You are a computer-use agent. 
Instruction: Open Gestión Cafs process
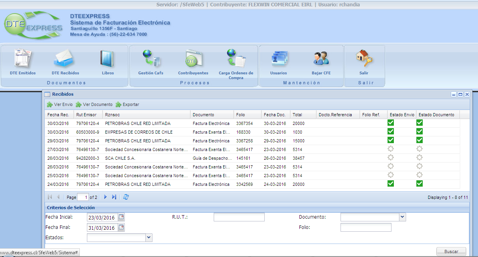coord(151,59)
